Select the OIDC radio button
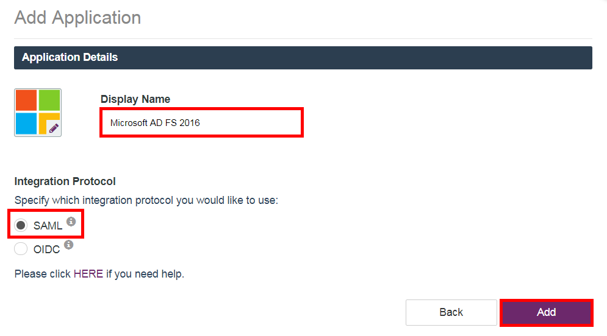607x336 pixels. pos(21,249)
